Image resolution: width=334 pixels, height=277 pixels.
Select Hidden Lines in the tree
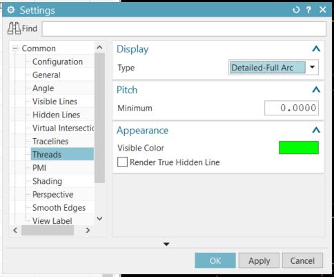coord(56,115)
